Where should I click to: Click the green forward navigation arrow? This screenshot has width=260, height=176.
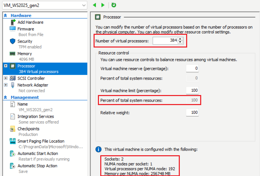(x=103, y=5)
